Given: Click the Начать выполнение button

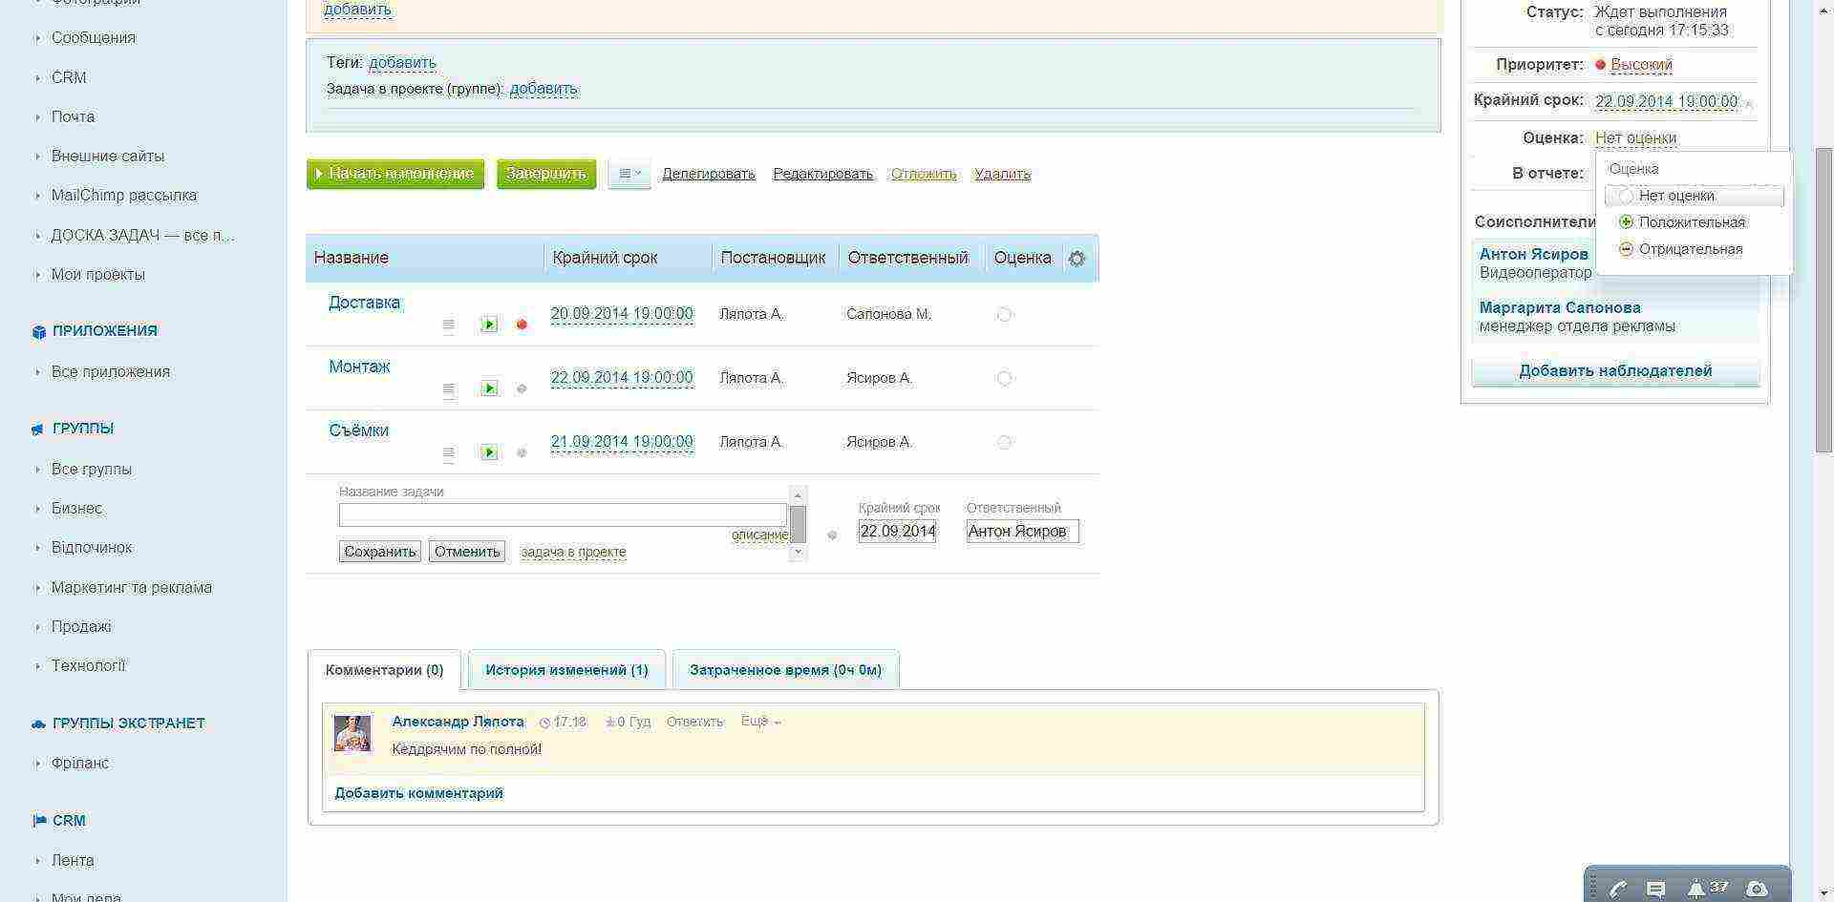Looking at the screenshot, I should (x=395, y=174).
